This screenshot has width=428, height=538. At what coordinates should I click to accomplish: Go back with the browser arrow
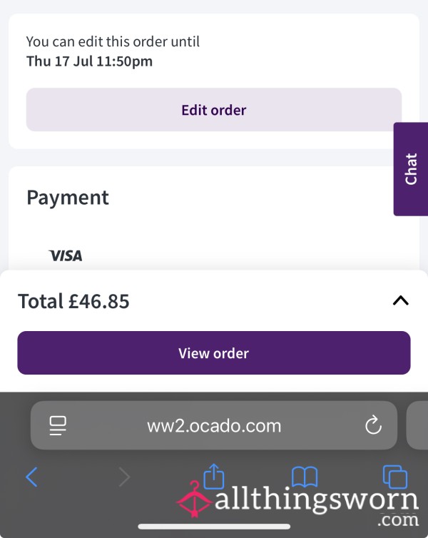(31, 477)
